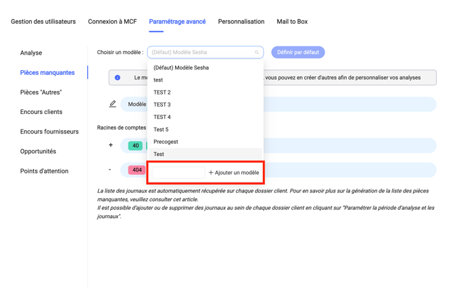Screen dimensions: 457x297
Task: Select the pink 404 account root badge
Action: coord(137,170)
